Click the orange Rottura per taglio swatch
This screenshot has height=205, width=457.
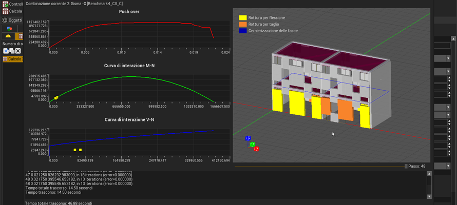coord(243,24)
